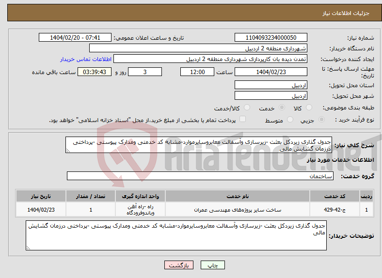382x278 pixels.
Task: Click the remaining time field 03:39:43
Action: (x=95, y=72)
